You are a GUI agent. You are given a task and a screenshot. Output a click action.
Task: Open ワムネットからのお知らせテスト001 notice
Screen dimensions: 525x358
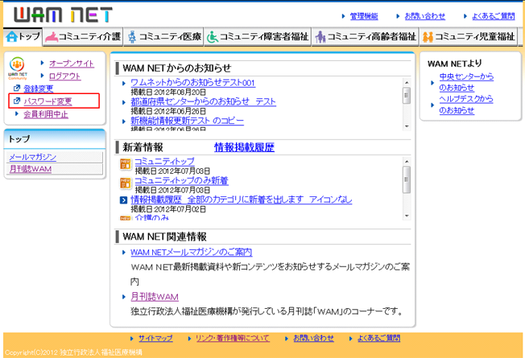click(x=193, y=83)
